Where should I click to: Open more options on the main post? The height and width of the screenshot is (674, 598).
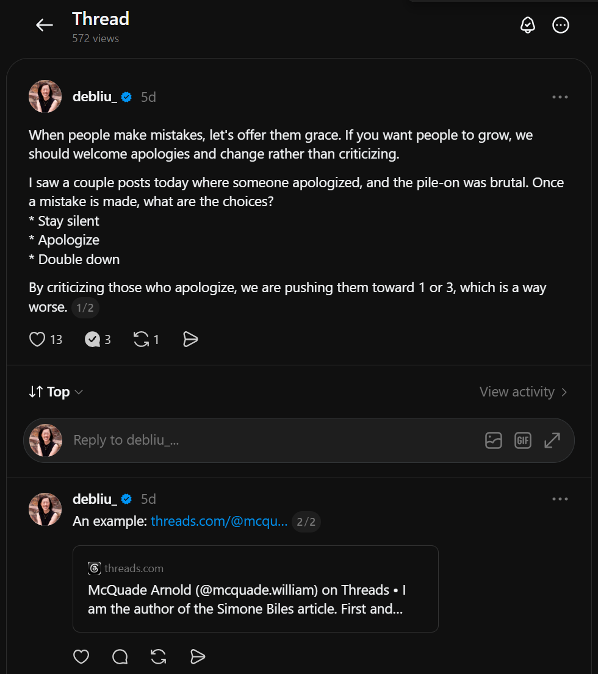[560, 97]
